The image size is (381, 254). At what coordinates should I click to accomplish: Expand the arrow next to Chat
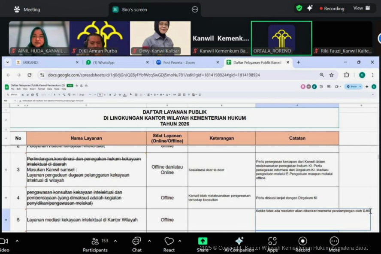(149, 241)
